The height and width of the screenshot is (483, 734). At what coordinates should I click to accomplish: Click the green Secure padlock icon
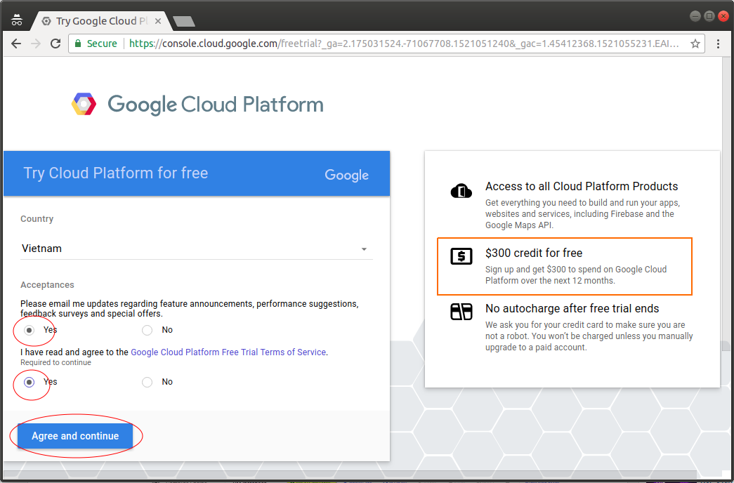tap(78, 44)
